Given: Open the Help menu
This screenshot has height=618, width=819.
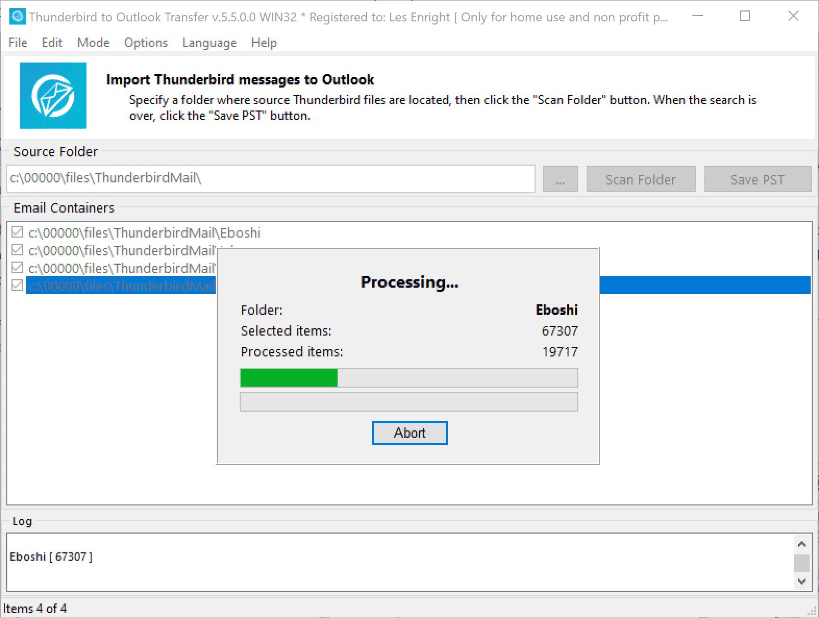Looking at the screenshot, I should point(264,43).
